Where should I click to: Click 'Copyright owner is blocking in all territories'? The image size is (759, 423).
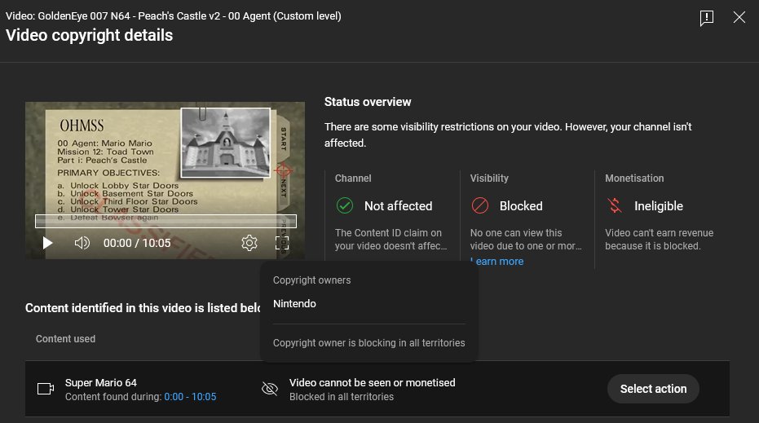pos(368,342)
